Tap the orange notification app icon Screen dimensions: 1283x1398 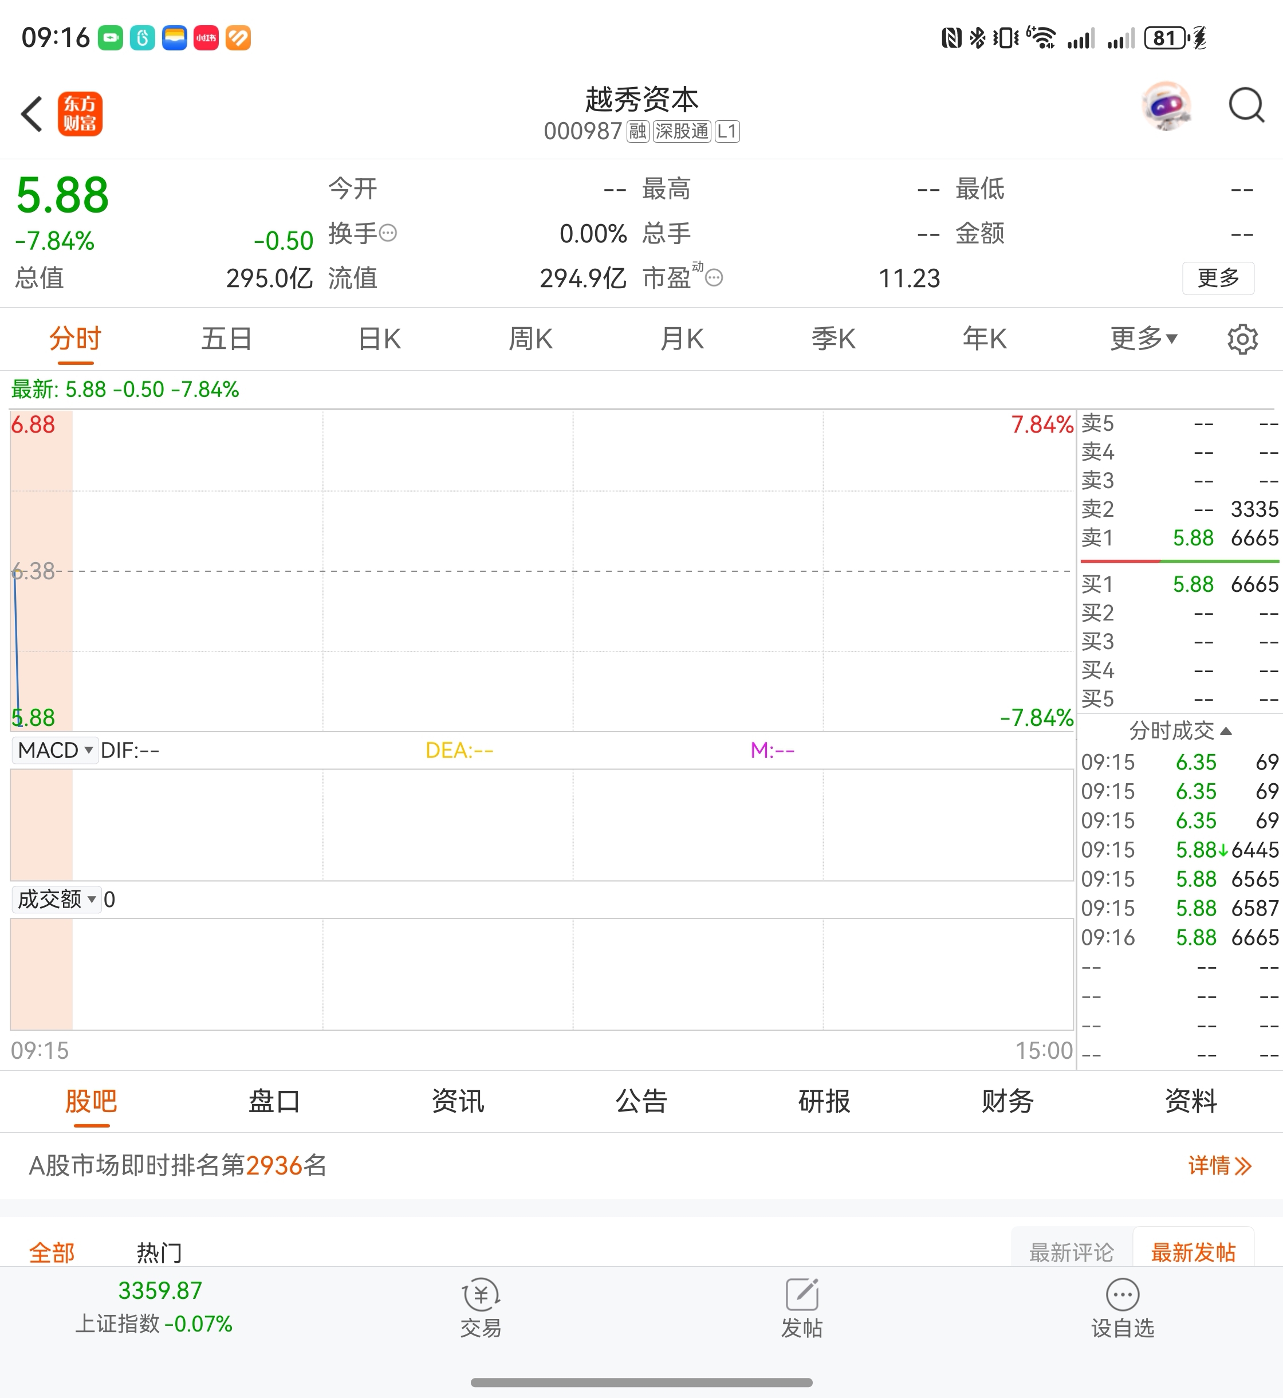(x=238, y=37)
